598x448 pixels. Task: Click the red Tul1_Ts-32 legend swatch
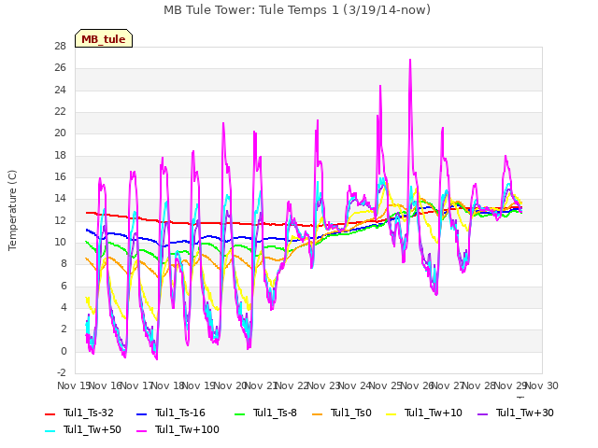coord(50,413)
